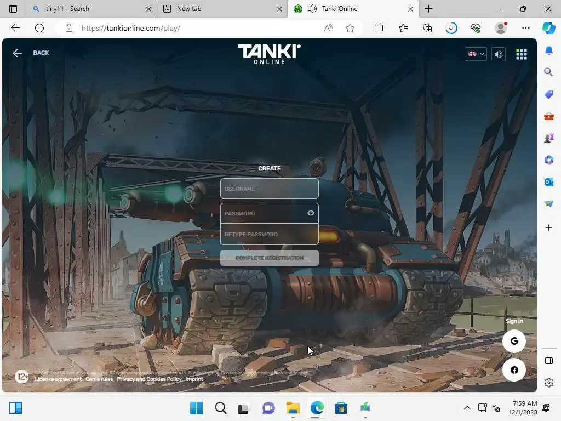Click the USERNAME input field
The image size is (561, 421).
tap(270, 189)
